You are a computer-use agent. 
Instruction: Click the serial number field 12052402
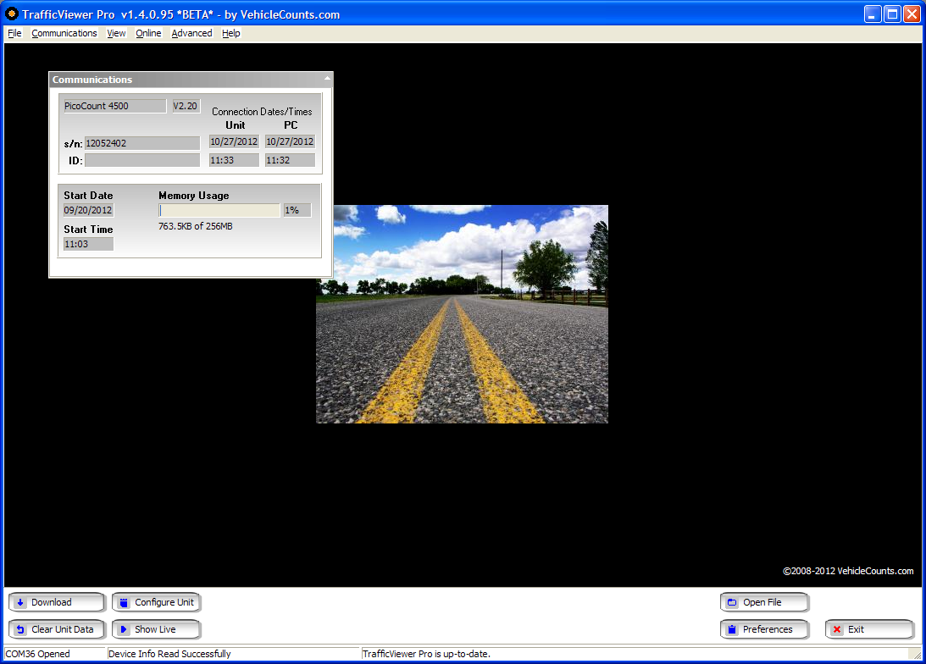click(x=142, y=143)
